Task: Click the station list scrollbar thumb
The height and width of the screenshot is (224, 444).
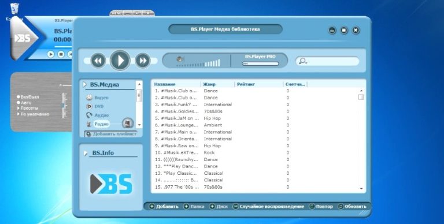Action: tap(361, 97)
